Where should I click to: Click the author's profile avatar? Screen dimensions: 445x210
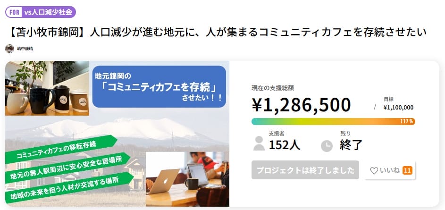click(x=9, y=49)
